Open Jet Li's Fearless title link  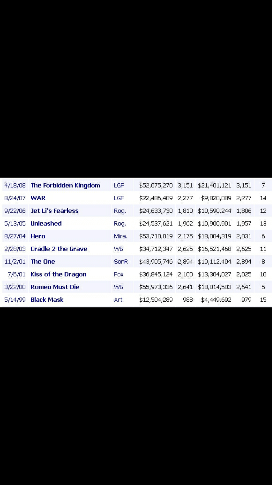tap(54, 211)
